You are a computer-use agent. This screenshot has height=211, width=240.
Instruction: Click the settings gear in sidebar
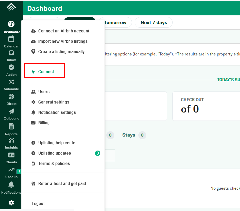tap(11, 203)
